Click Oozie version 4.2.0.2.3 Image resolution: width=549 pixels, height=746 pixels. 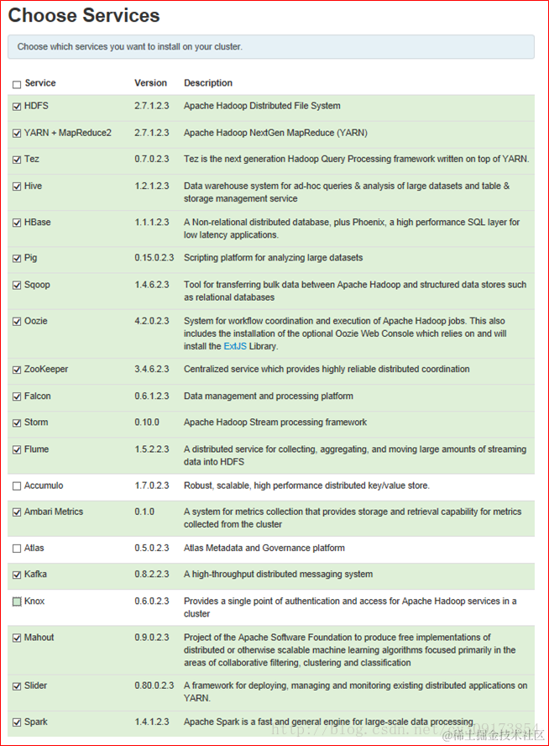[x=152, y=321]
